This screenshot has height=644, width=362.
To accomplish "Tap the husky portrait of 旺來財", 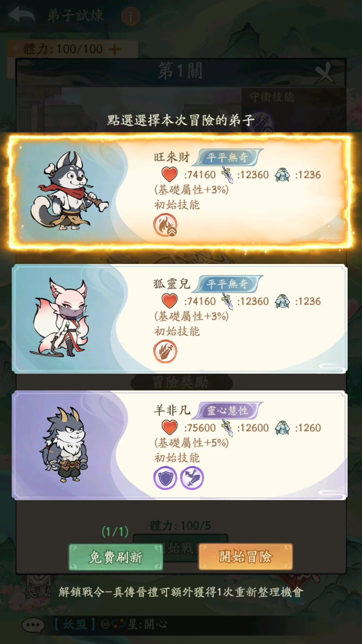I will click(70, 191).
